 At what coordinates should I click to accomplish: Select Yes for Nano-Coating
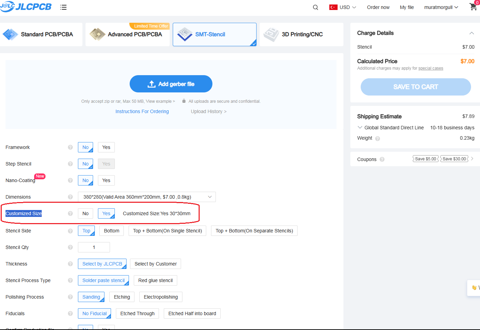tap(106, 180)
